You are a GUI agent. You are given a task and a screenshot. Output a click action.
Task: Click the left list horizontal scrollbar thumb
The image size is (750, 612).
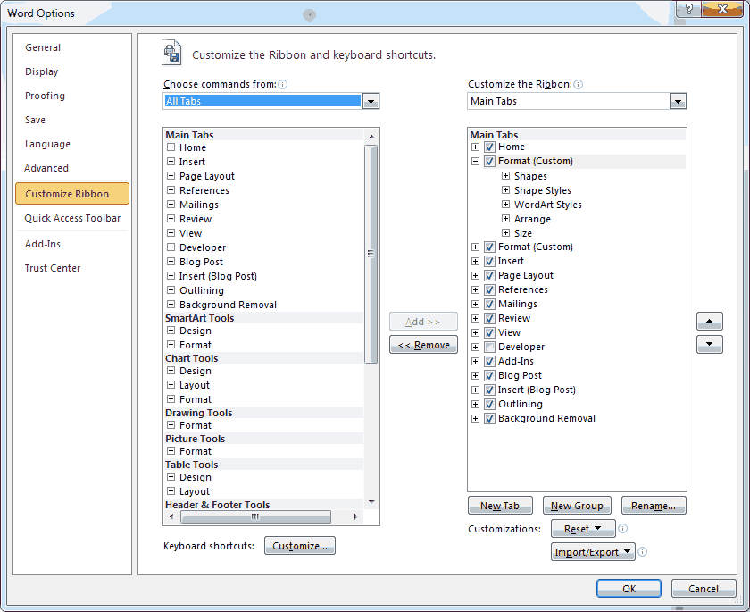tap(256, 516)
